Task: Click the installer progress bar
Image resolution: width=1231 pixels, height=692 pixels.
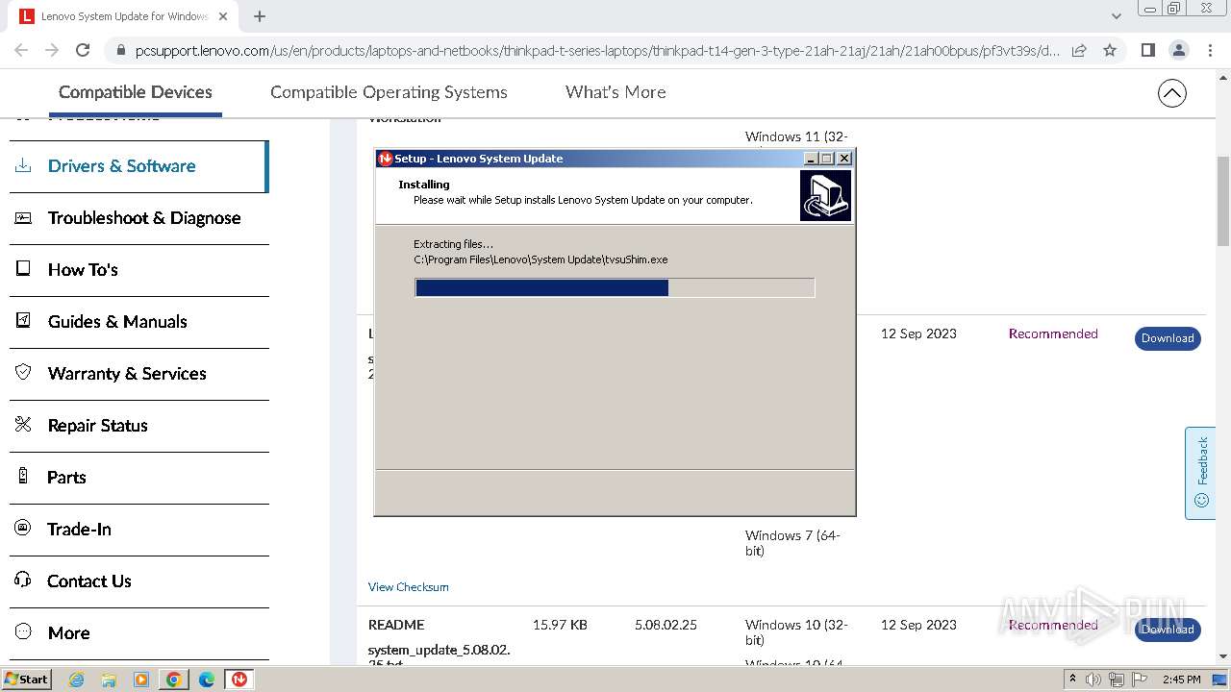Action: coord(615,287)
